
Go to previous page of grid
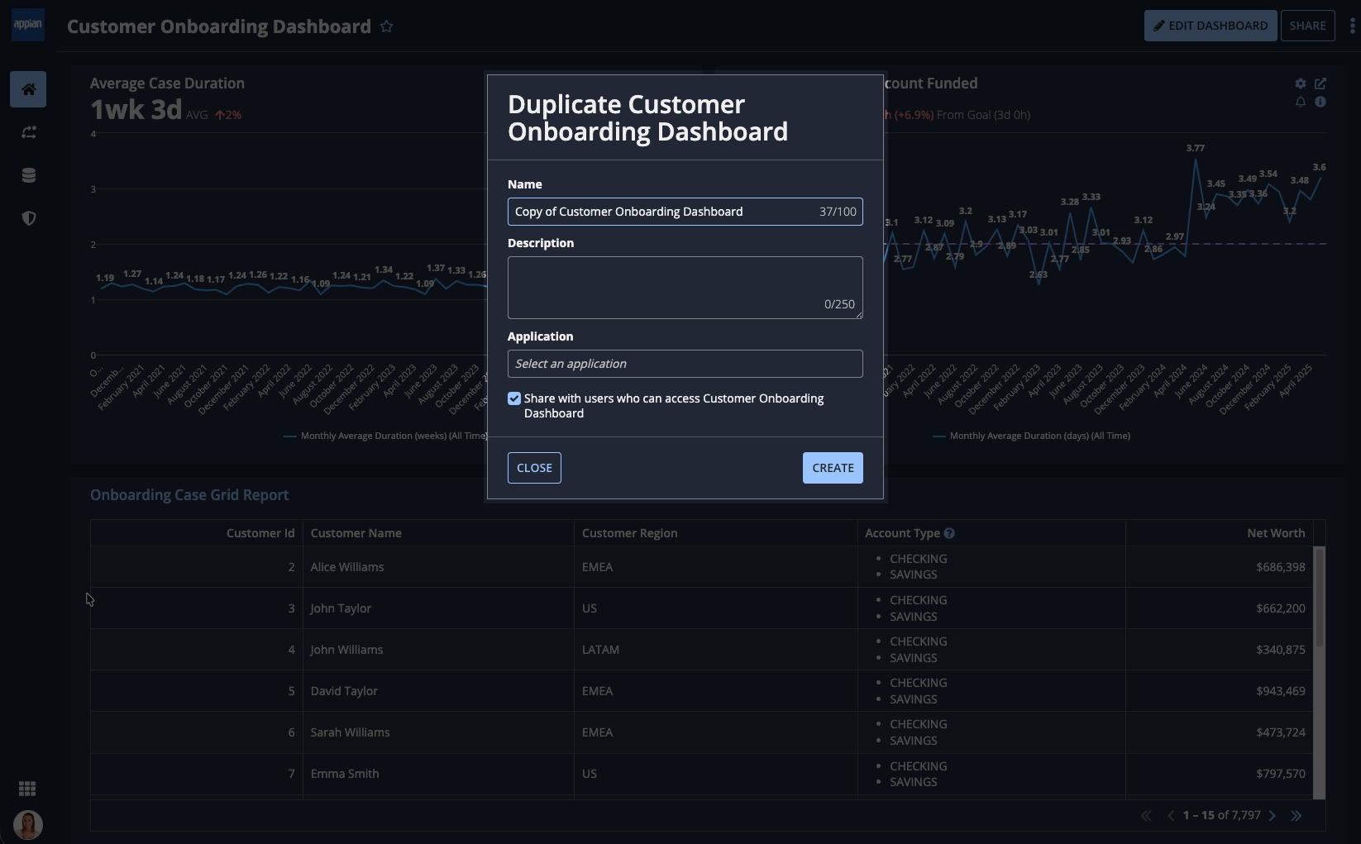pyautogui.click(x=1171, y=816)
